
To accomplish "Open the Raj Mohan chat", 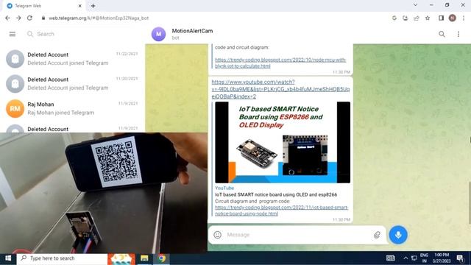I will pyautogui.click(x=72, y=108).
